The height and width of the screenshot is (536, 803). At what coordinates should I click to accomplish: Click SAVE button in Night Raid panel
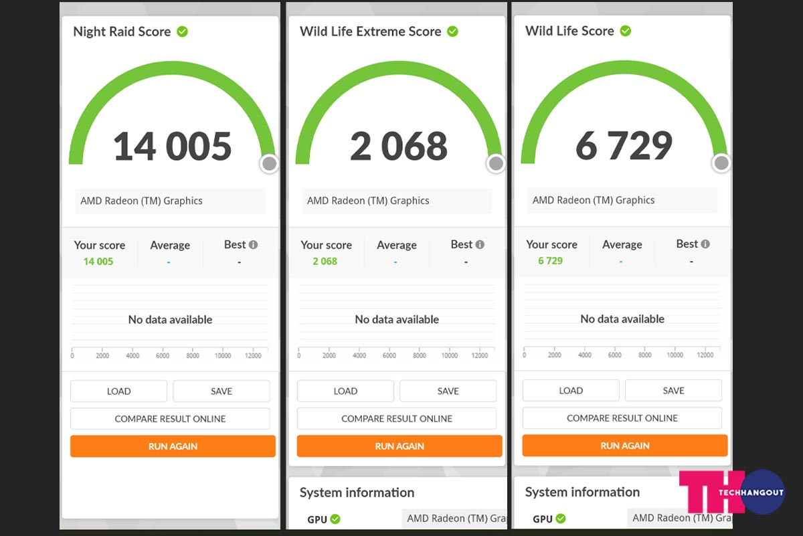tap(221, 391)
